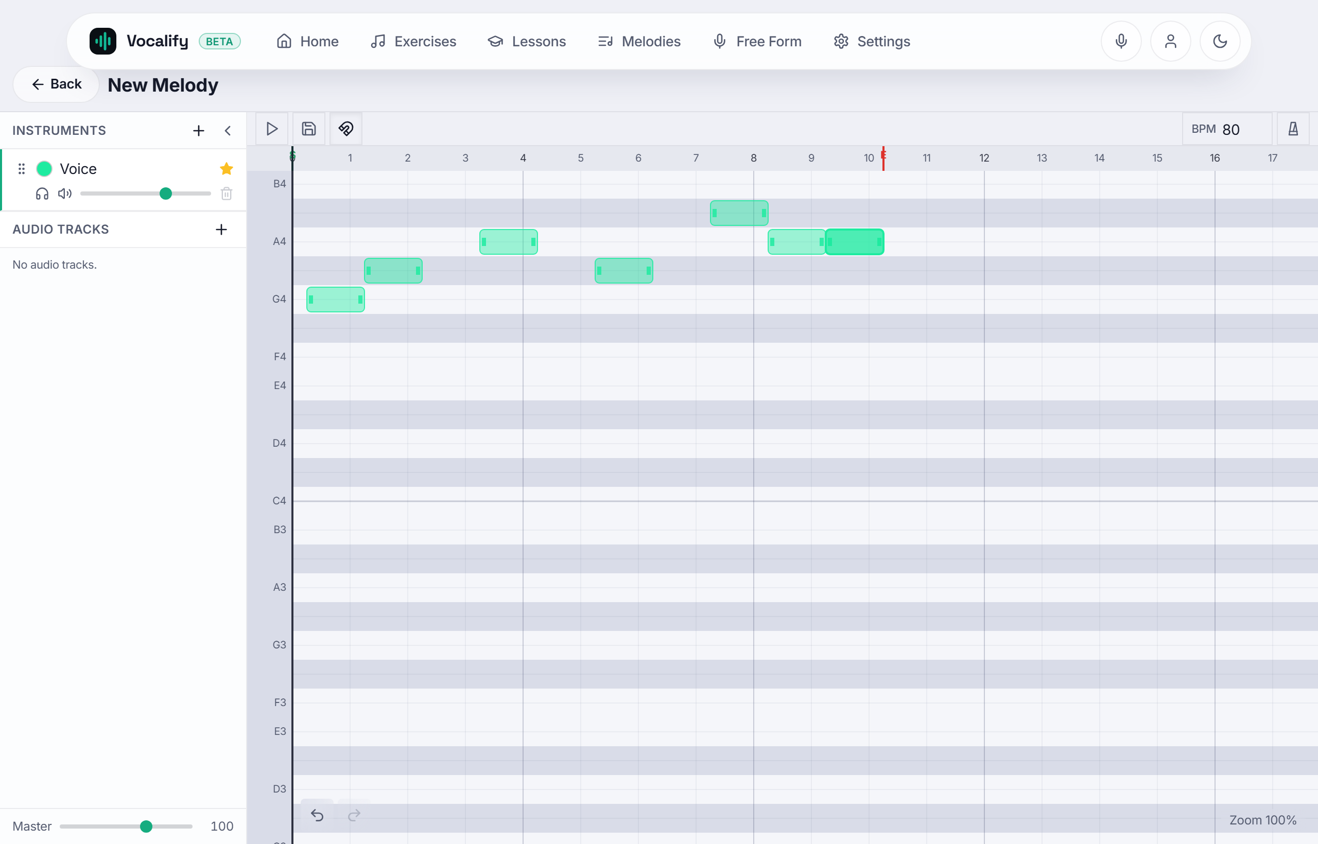The image size is (1318, 844).
Task: Select the Voice instrument name
Action: (x=78, y=169)
